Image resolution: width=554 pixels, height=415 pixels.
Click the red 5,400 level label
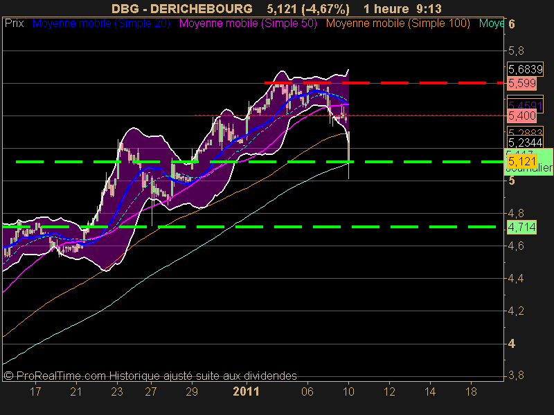(x=522, y=116)
